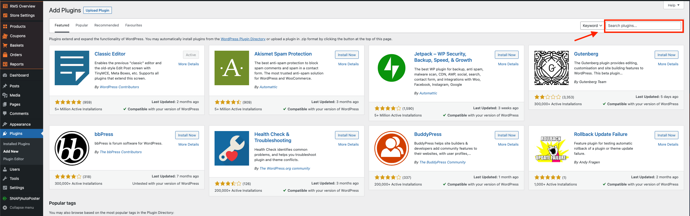Install Health Check & Troubleshooting plugin
The image size is (690, 216).
tap(347, 135)
